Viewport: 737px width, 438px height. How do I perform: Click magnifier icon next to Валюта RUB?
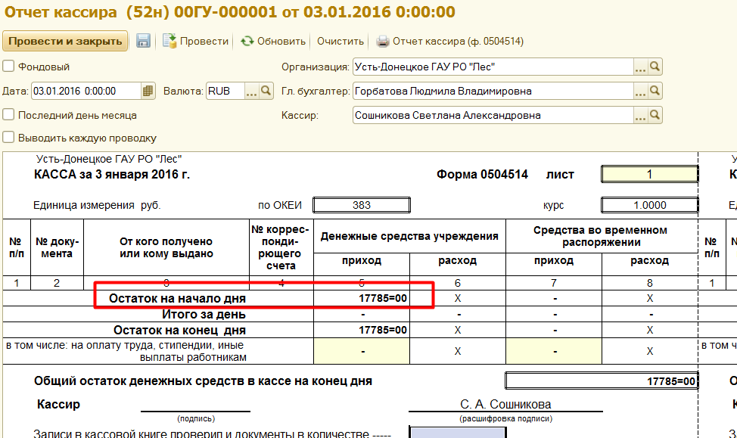266,91
